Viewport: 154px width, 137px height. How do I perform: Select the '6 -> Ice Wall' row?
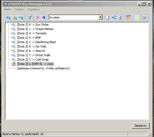31,46
